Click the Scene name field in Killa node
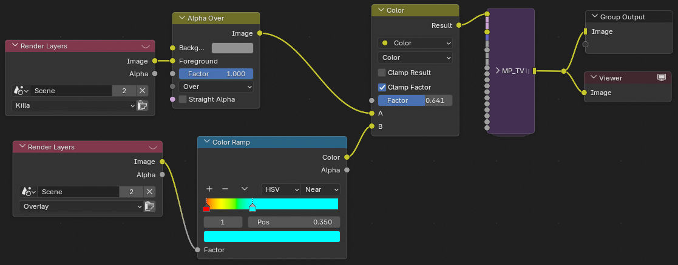 pos(71,91)
